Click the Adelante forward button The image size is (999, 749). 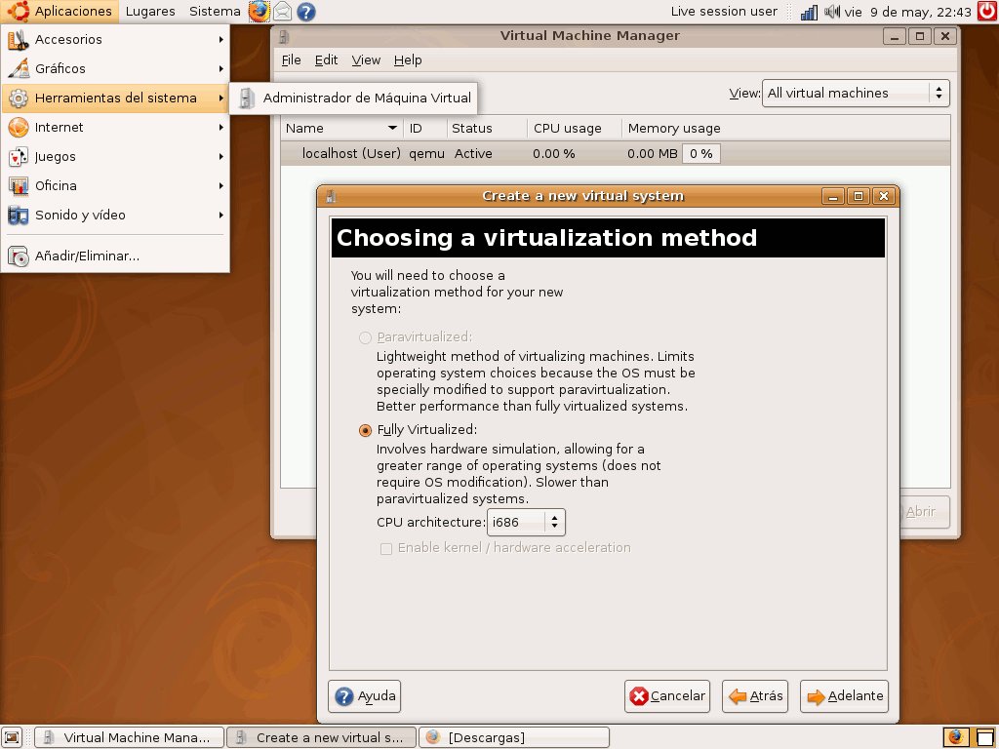coord(844,696)
